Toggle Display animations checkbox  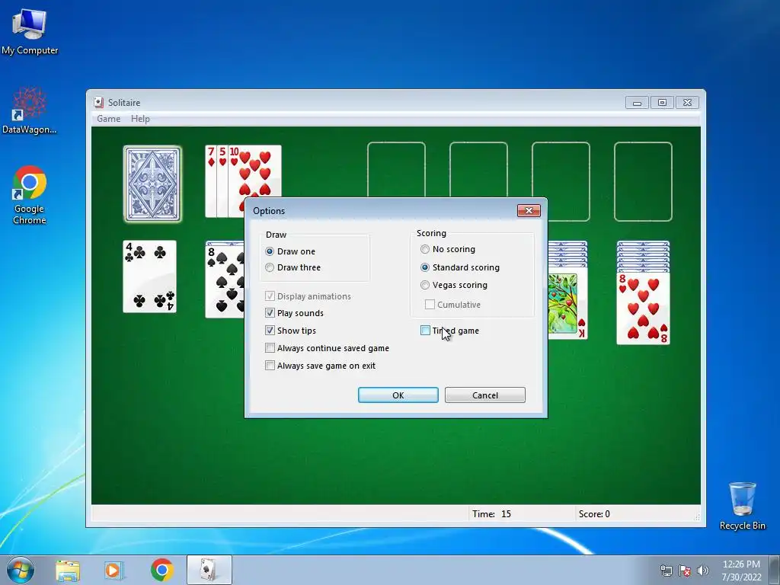click(x=270, y=296)
